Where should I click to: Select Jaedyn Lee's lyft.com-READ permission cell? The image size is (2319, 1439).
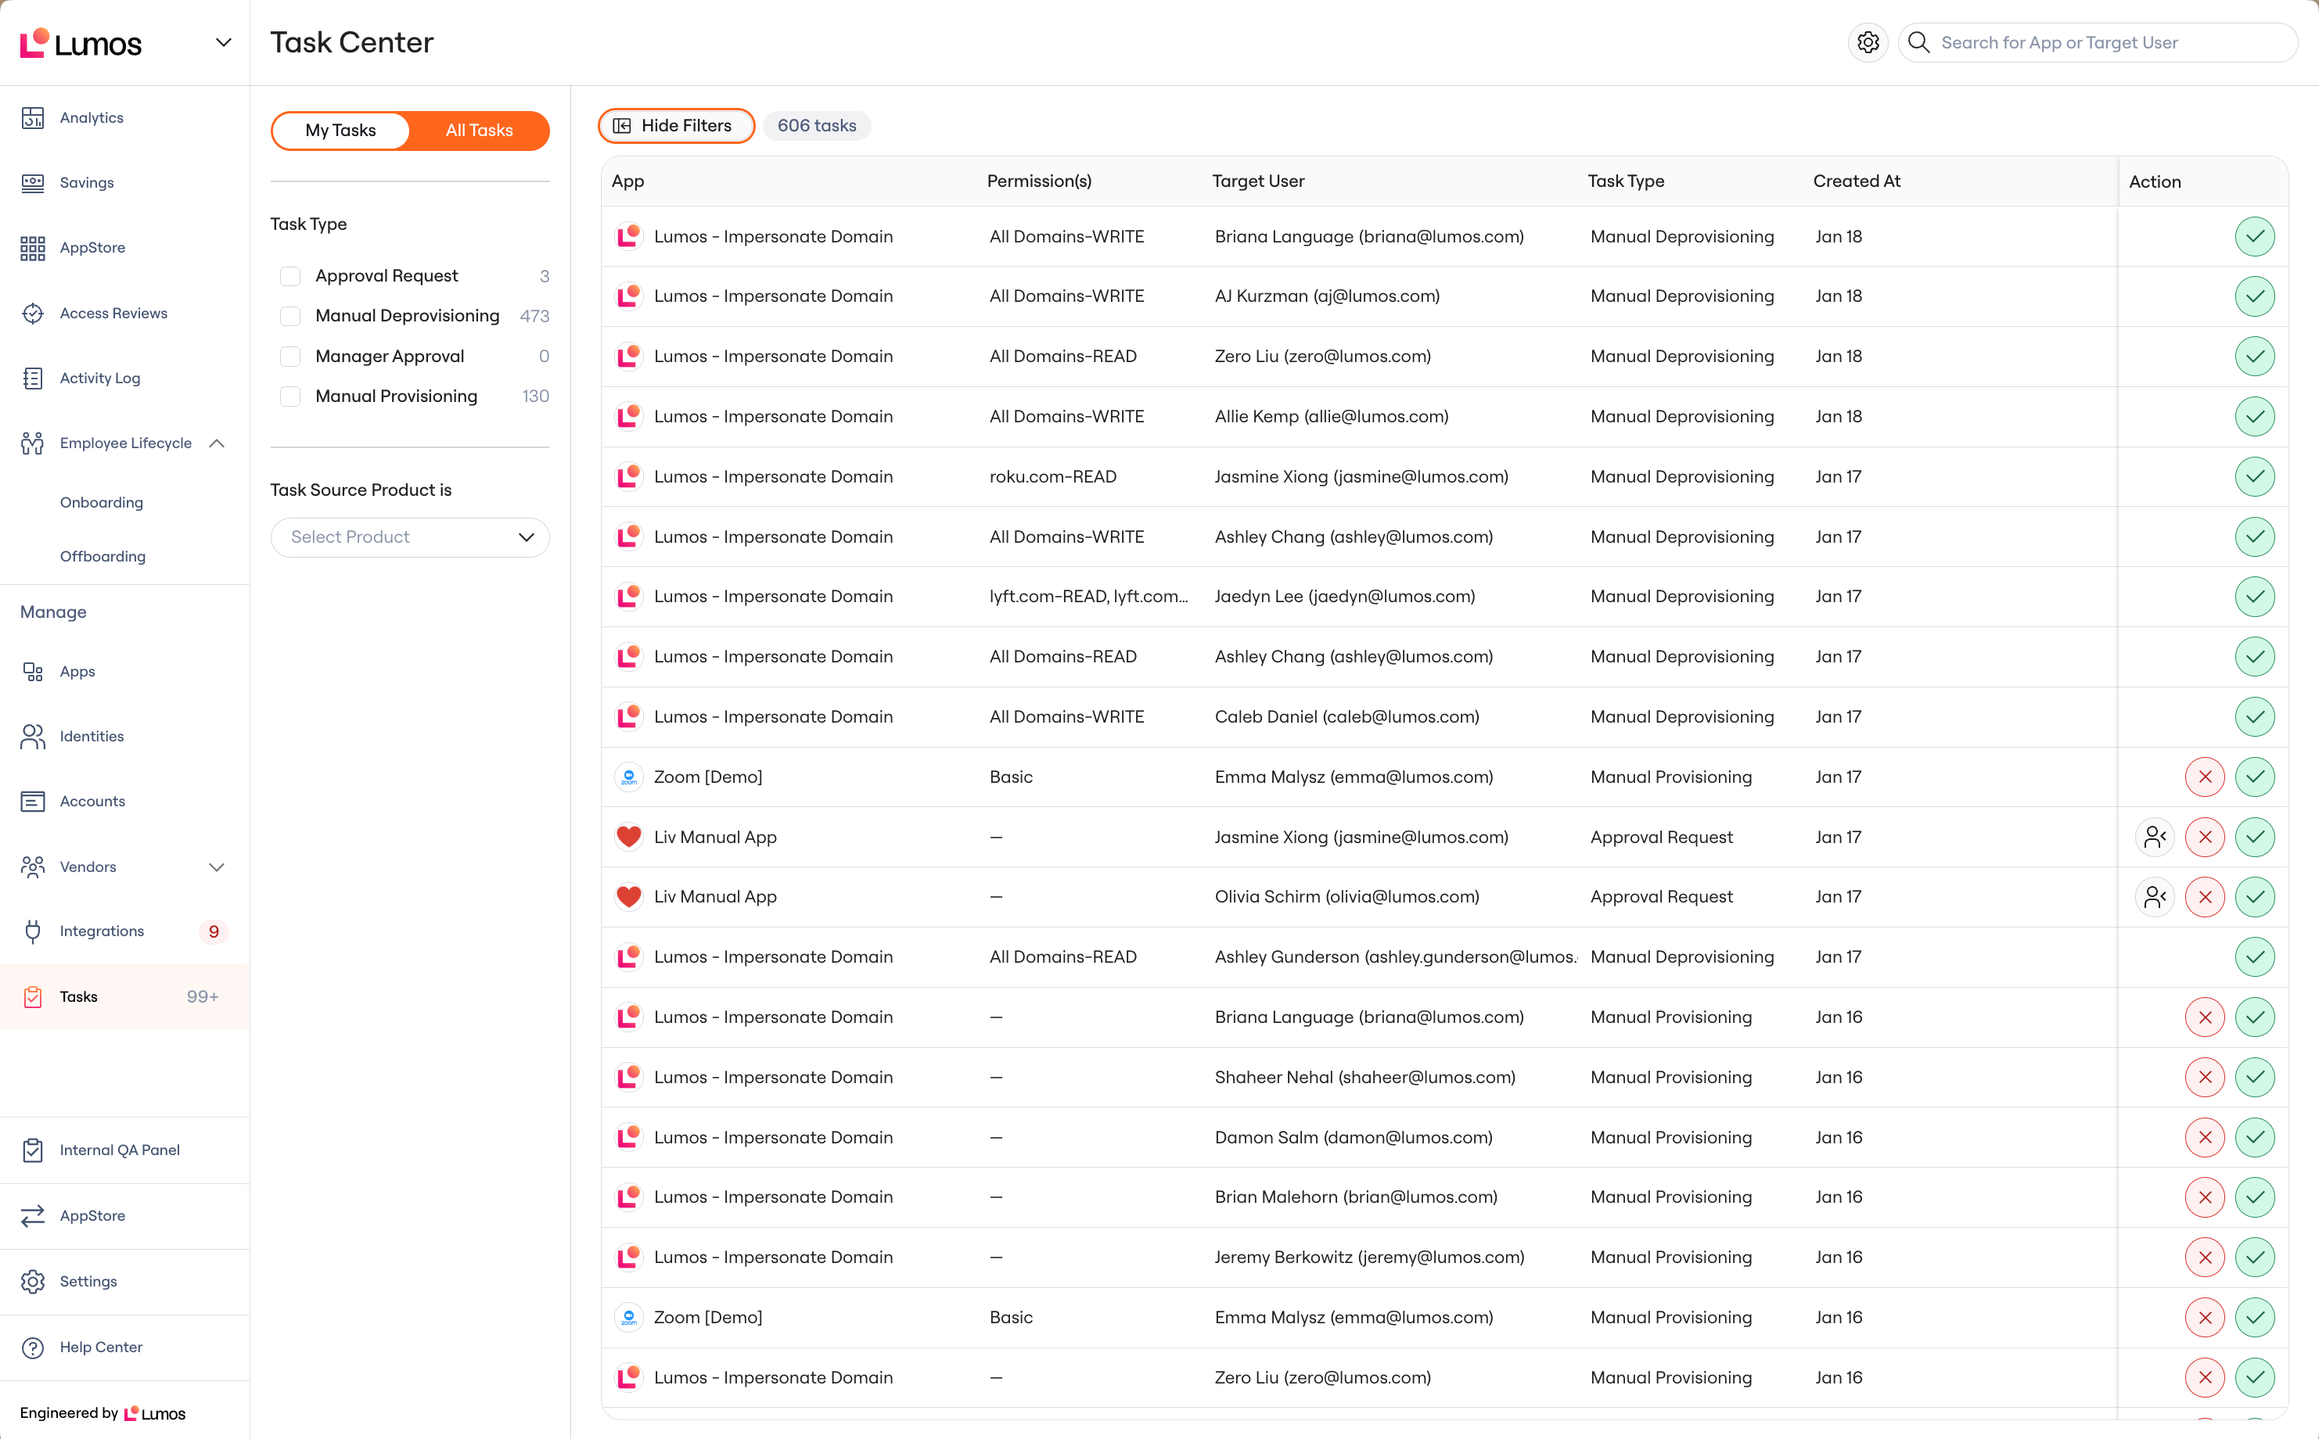click(x=1088, y=596)
